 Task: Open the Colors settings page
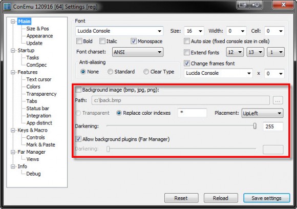(x=33, y=87)
